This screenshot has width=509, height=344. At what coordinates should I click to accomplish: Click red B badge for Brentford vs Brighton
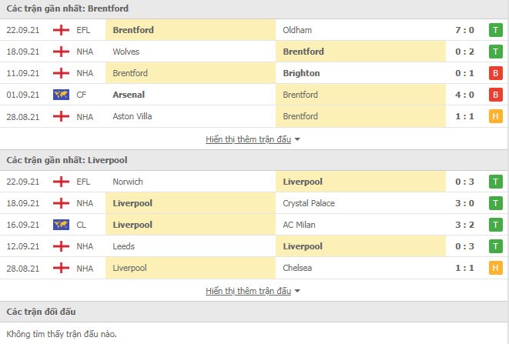coord(495,73)
